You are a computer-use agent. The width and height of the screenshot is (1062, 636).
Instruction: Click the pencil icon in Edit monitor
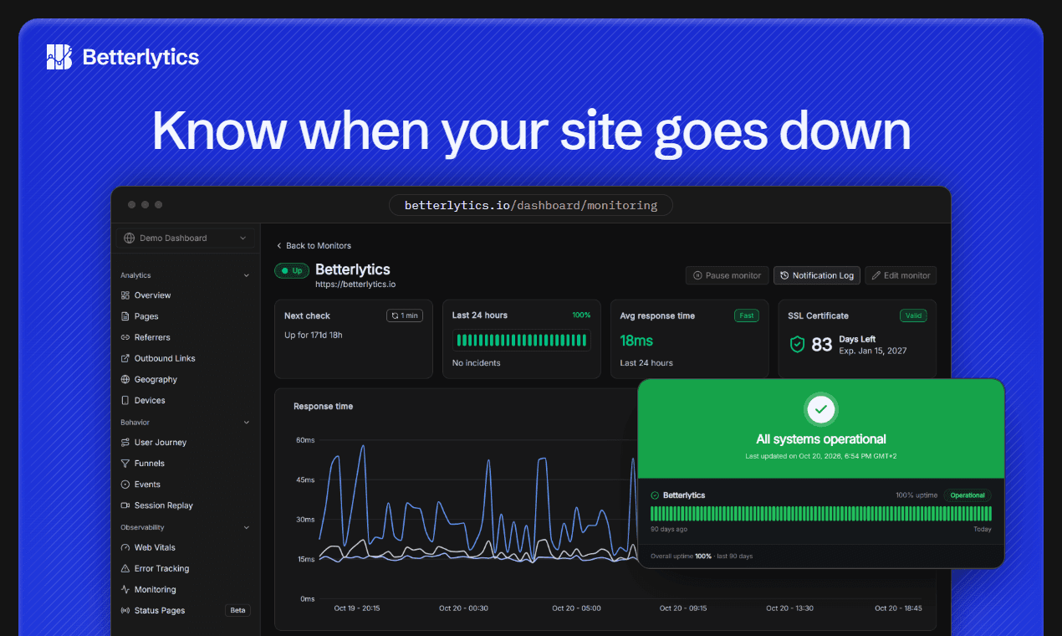click(x=876, y=275)
